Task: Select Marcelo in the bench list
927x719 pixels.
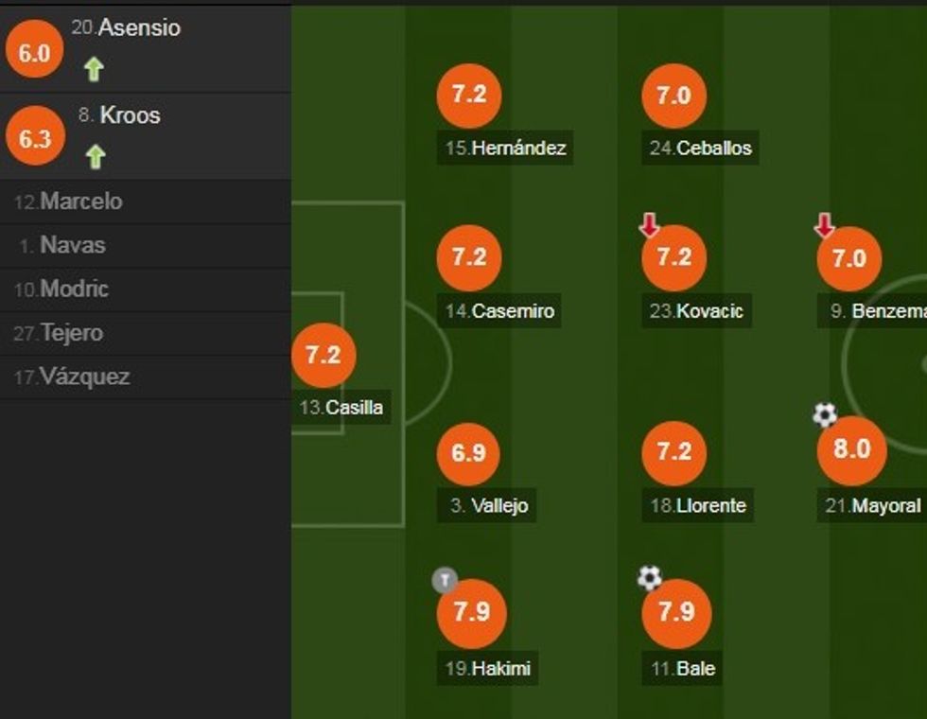Action: click(81, 202)
